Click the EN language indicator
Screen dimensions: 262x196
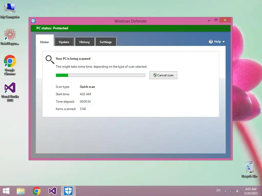tap(218, 190)
